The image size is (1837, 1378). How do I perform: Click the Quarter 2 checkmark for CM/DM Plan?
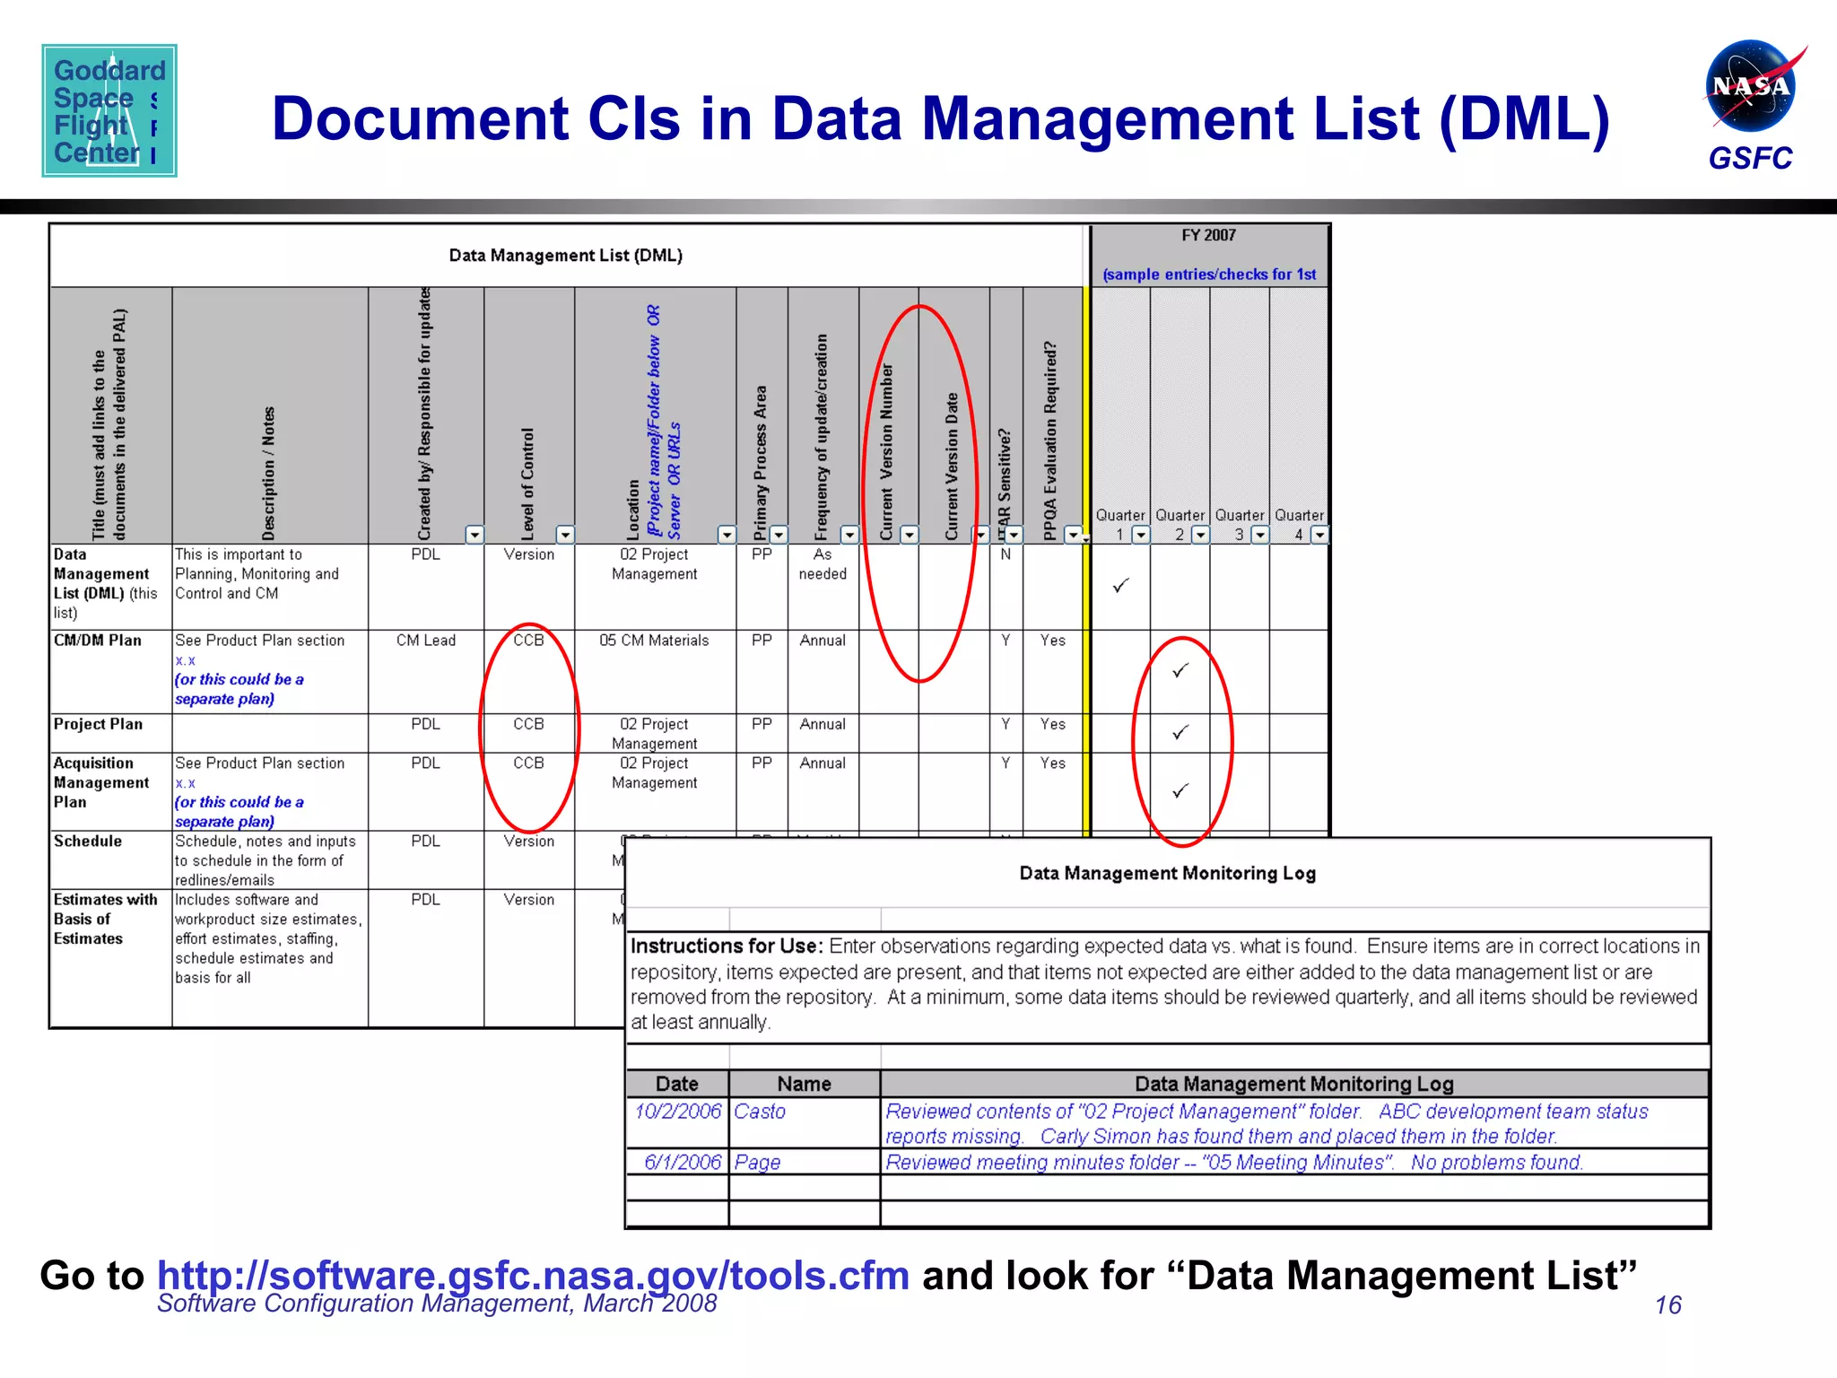pos(1180,670)
